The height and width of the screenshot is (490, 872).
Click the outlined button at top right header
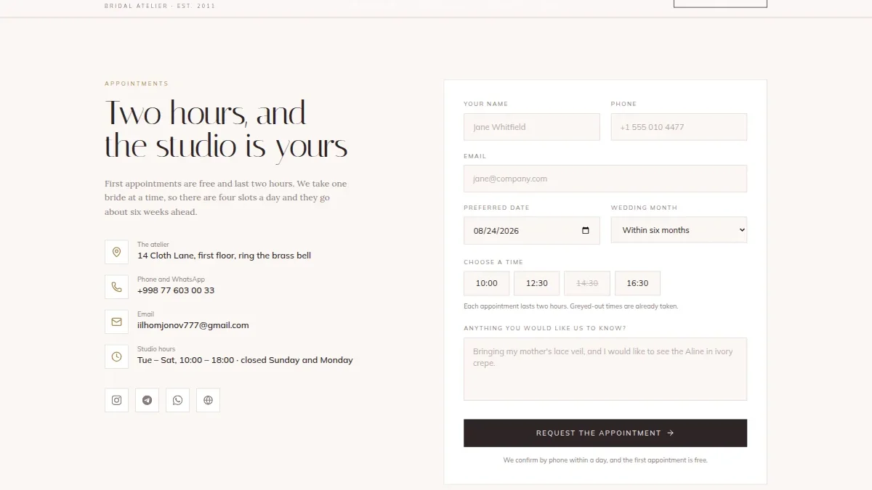720,3
